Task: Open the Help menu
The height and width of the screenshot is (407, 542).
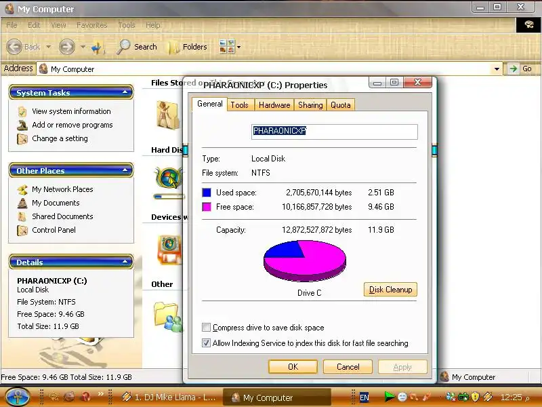Action: point(153,25)
